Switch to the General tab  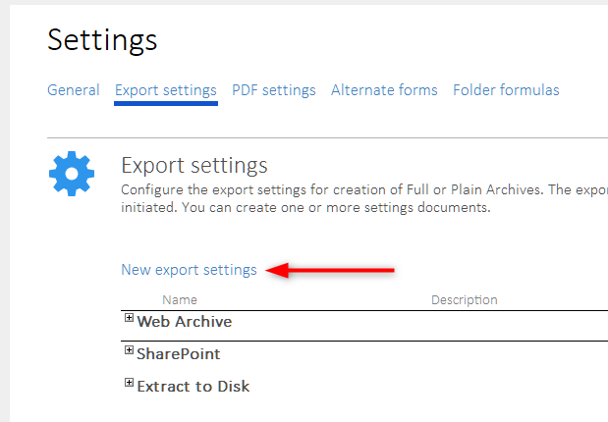74,90
